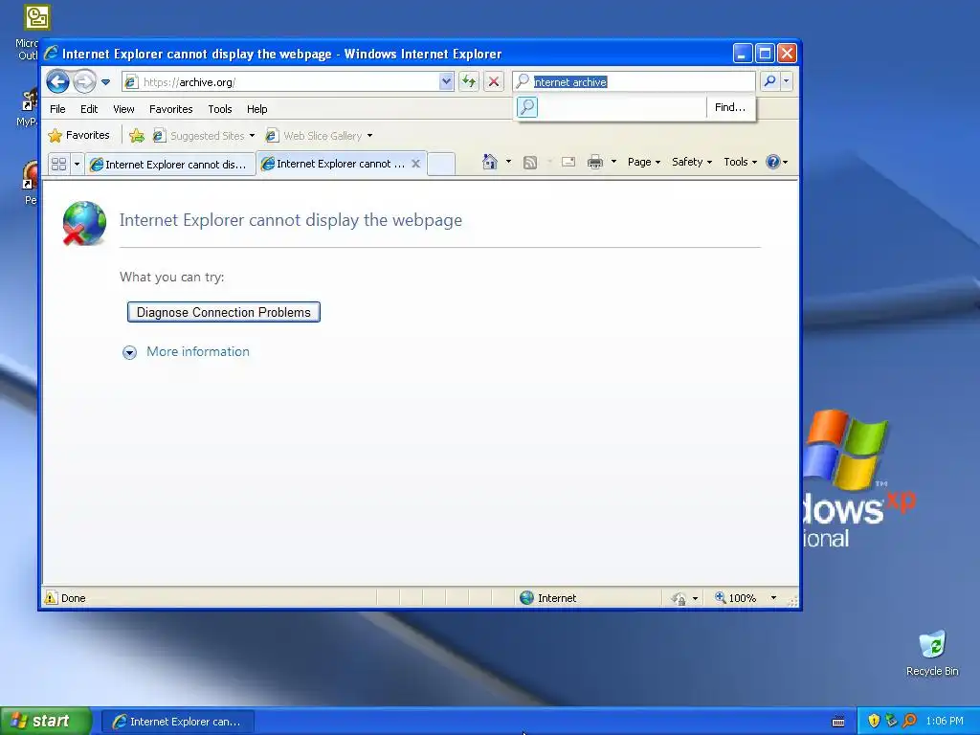Click the archive.org address bar
This screenshot has height=735, width=980.
click(280, 82)
